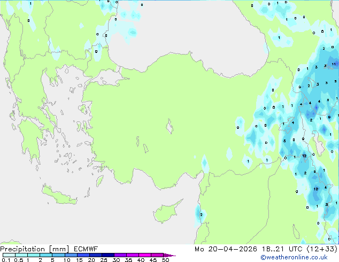Click the legend label '20'
This screenshot has height=262, width=339.
click(x=91, y=260)
